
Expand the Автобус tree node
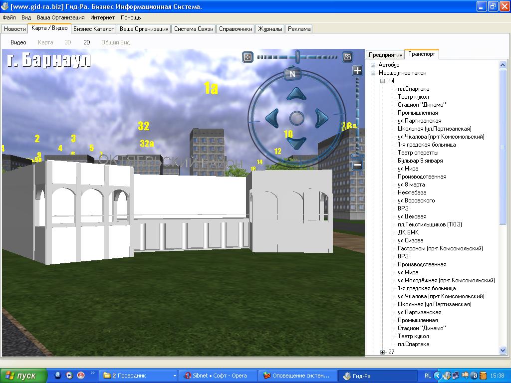(373, 65)
